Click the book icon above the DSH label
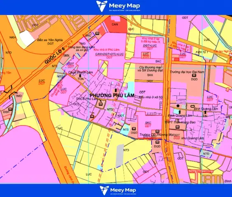 coord(10,109)
